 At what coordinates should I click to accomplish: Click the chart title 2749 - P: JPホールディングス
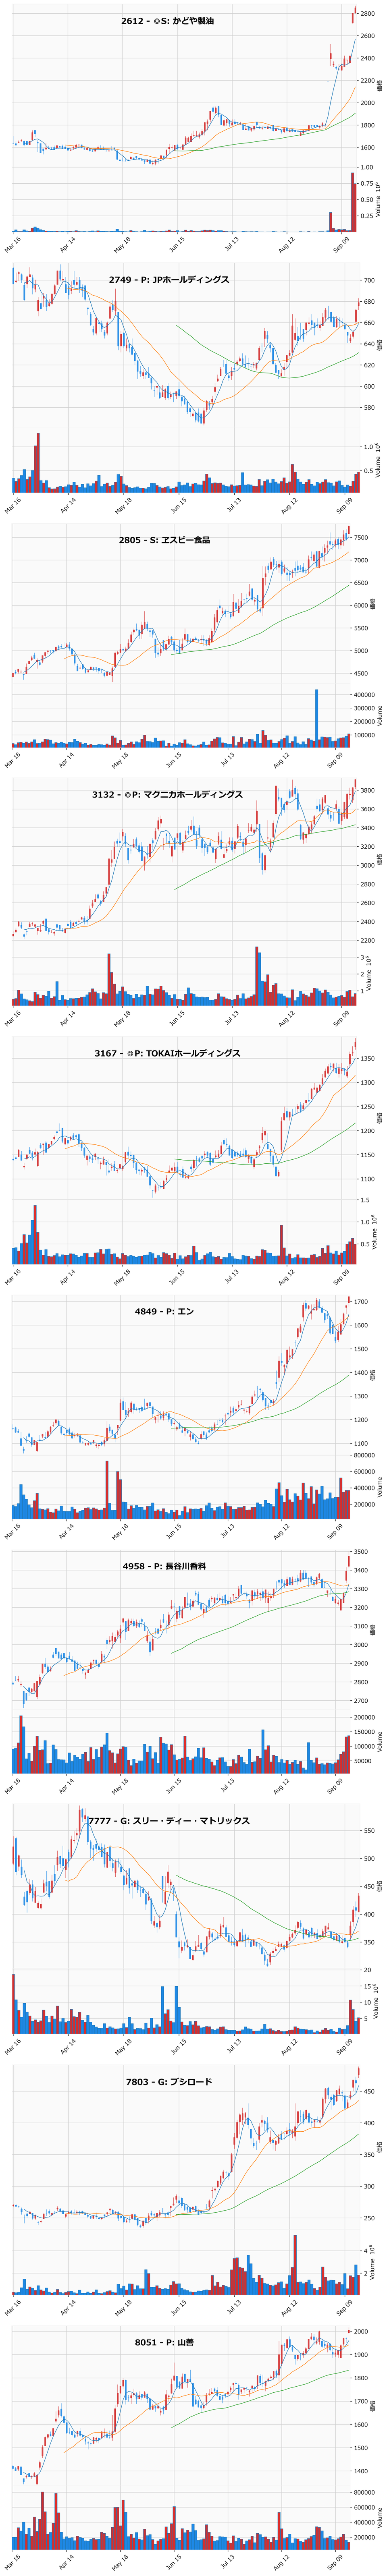(169, 280)
